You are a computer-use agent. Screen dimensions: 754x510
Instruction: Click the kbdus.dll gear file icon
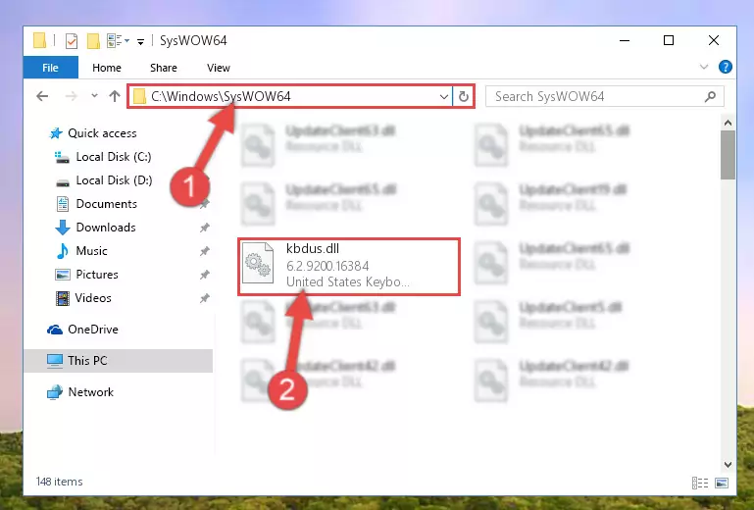point(258,263)
